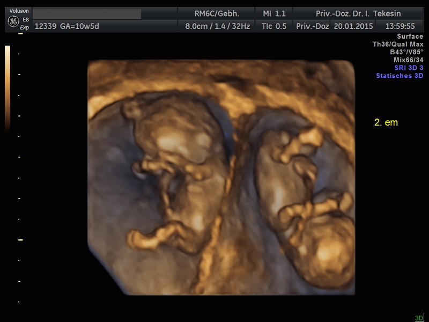The width and height of the screenshot is (429, 322).
Task: Click the GE logo icon
Action: pyautogui.click(x=13, y=21)
